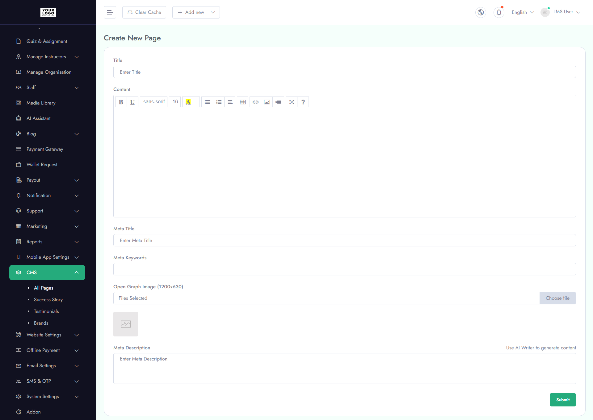Collapse the CMS menu
This screenshot has width=593, height=420.
[47, 273]
